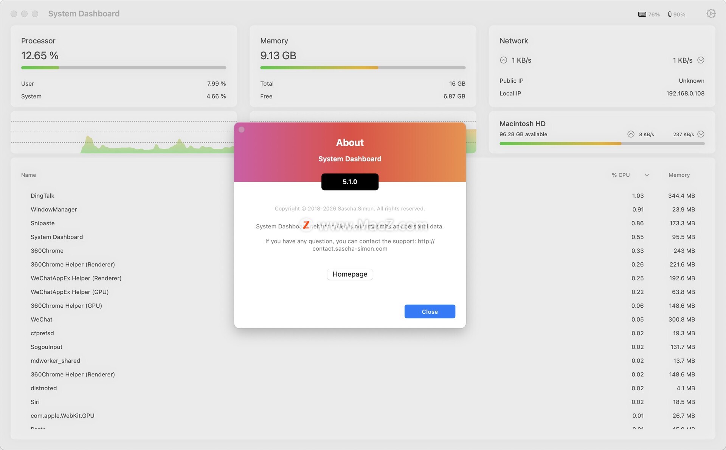726x450 pixels.
Task: Click Macintosh HD read-speed up-arrow icon
Action: pos(631,134)
